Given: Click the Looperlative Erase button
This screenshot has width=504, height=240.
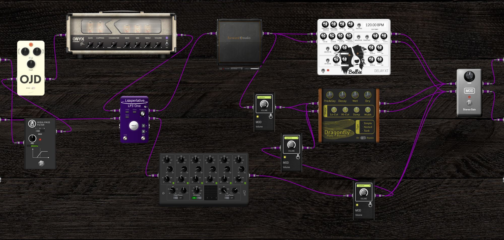Looking at the screenshot, I should pyautogui.click(x=135, y=112).
